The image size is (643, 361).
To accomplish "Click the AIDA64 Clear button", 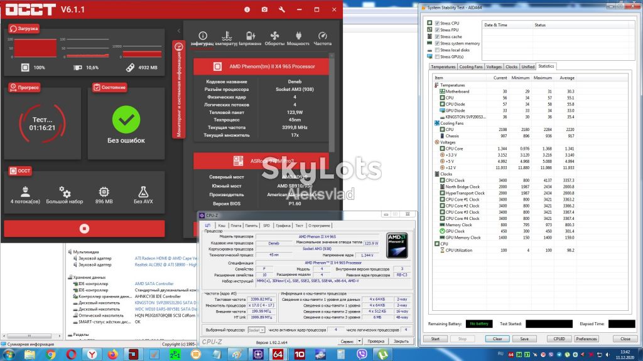I will point(497,339).
